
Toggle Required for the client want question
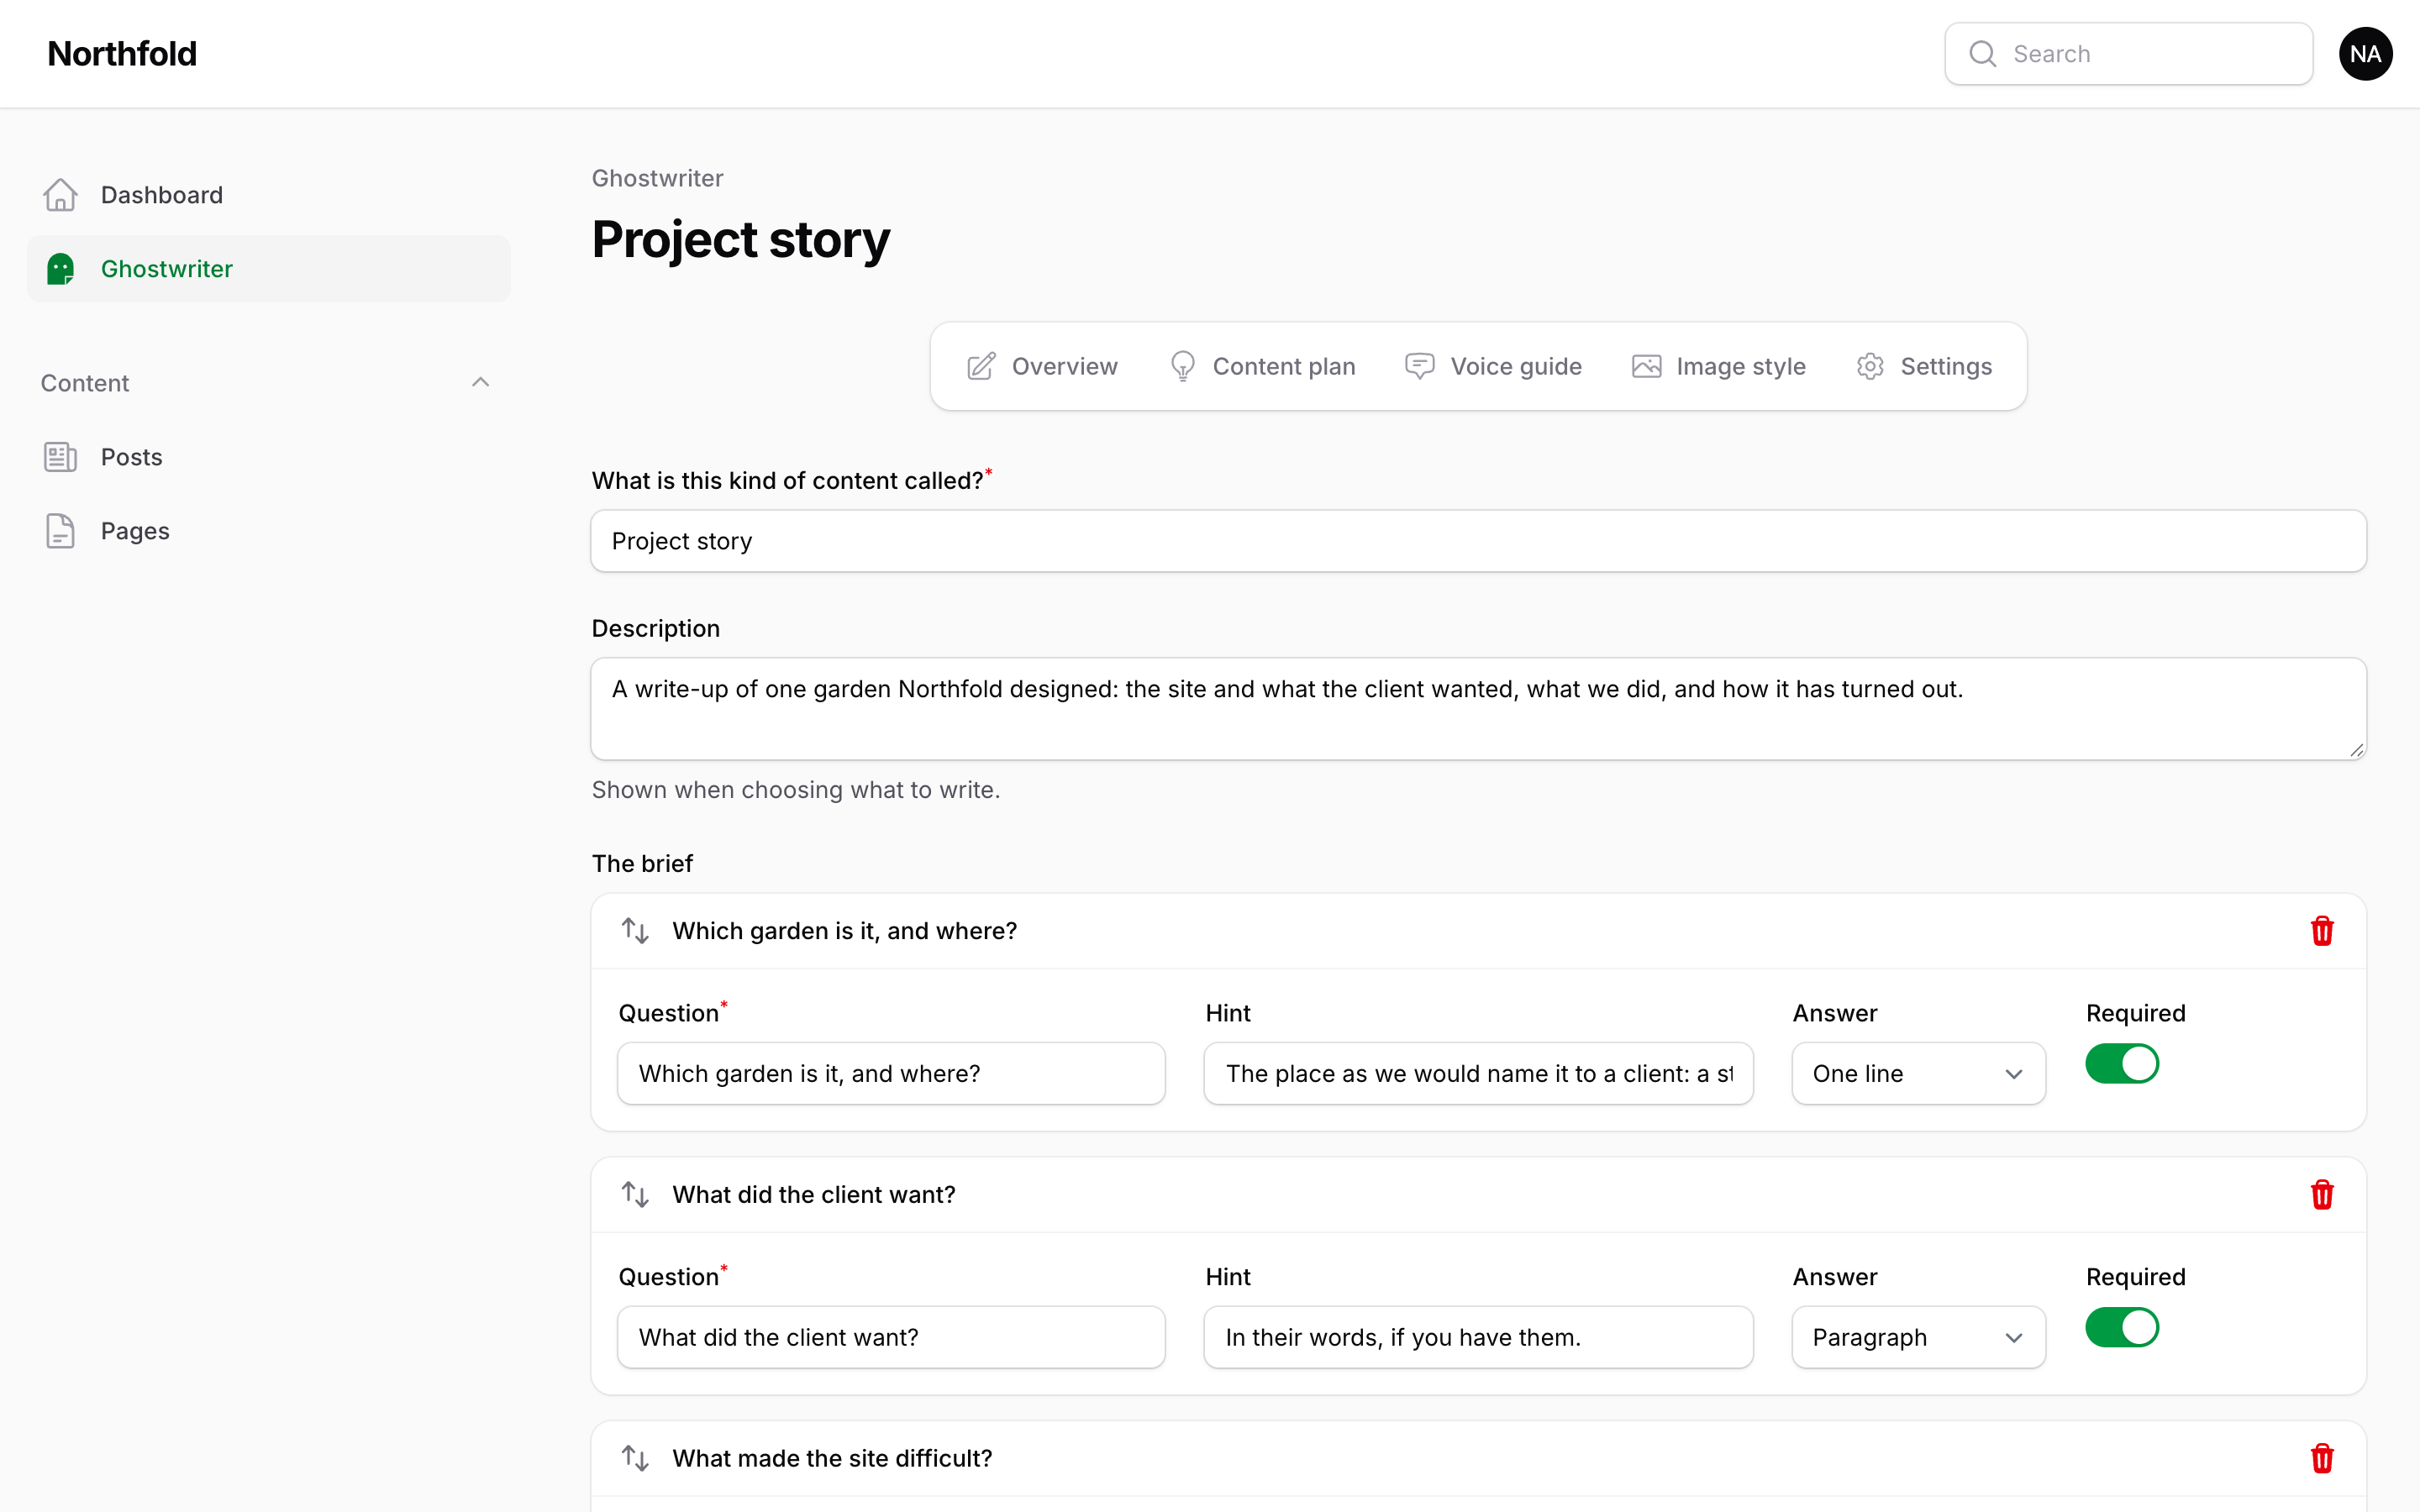[x=2122, y=1328]
